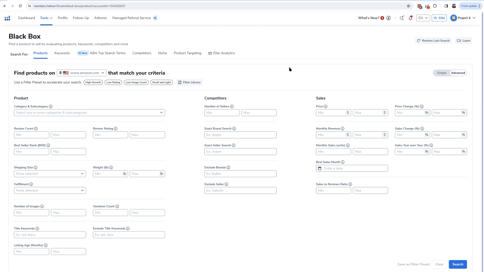Switch to Simple filter mode

tap(441, 73)
